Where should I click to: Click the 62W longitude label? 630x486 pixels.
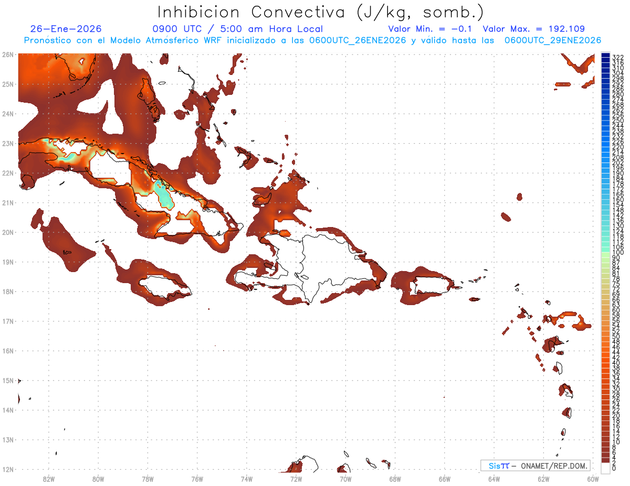pos(543,479)
